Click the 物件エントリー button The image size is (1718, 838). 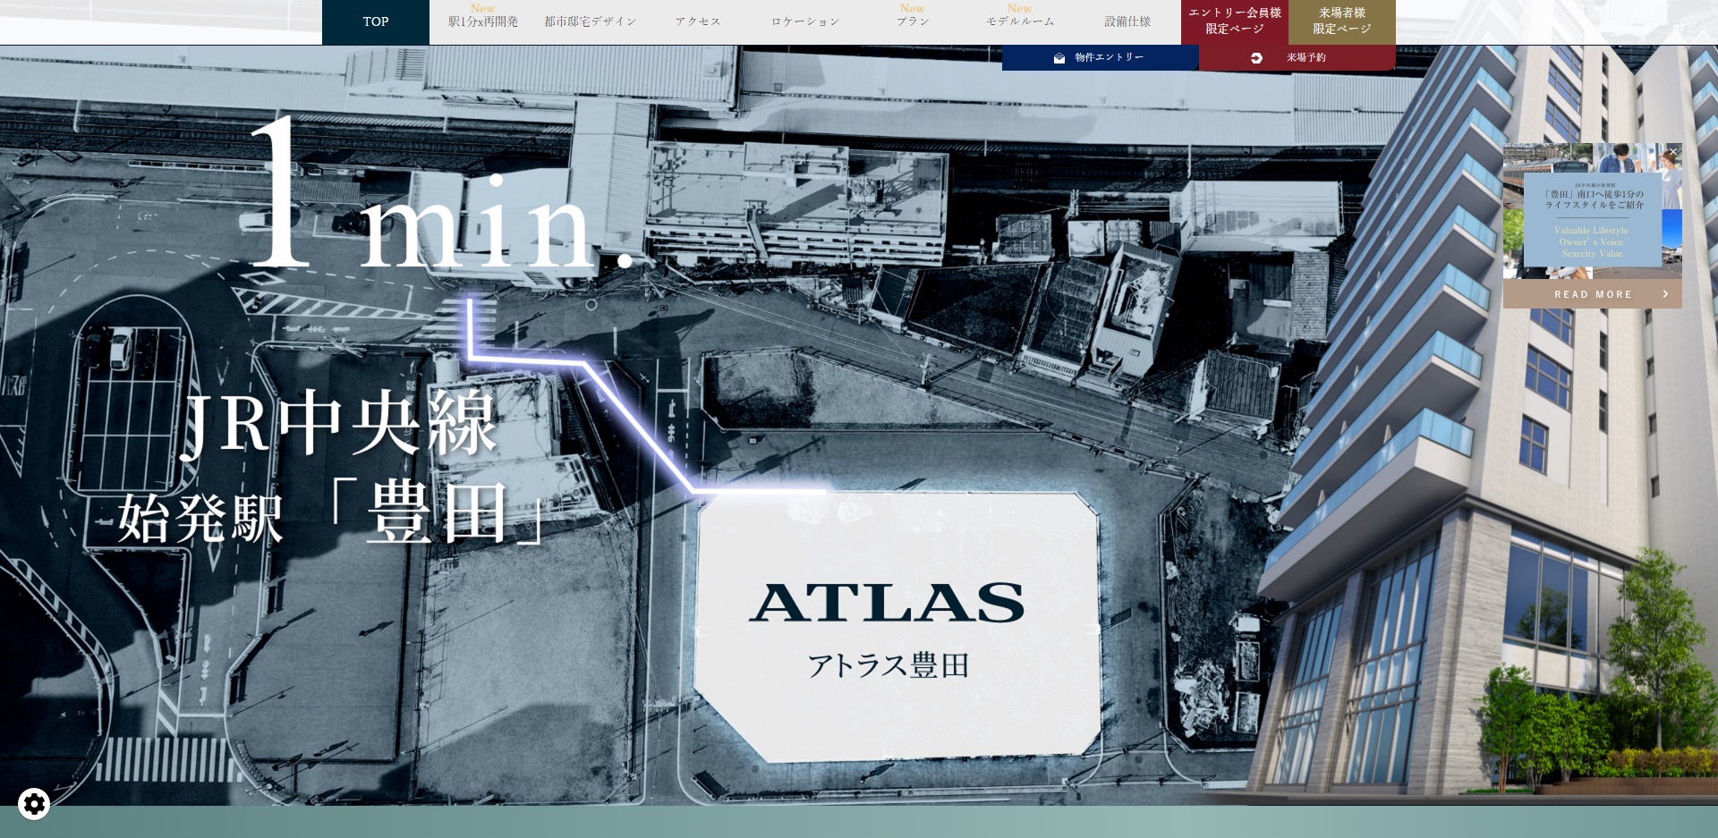pyautogui.click(x=1101, y=57)
